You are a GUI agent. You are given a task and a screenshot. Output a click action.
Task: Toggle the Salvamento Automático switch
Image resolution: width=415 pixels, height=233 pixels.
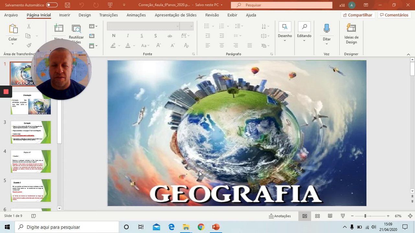coord(52,5)
